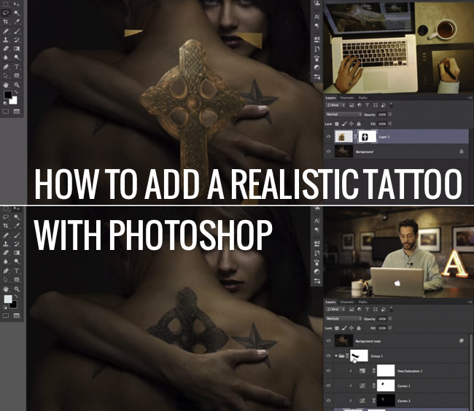Select the Dodge tool in the upper toolbar

click(x=17, y=58)
